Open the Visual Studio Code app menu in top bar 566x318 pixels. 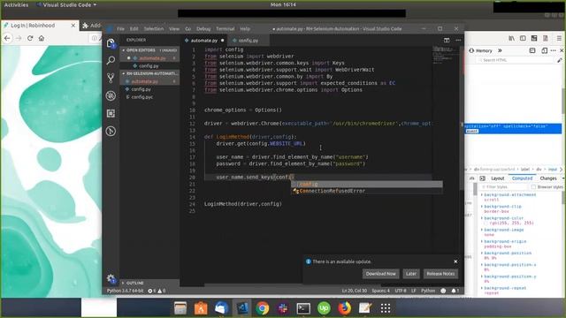click(x=67, y=4)
